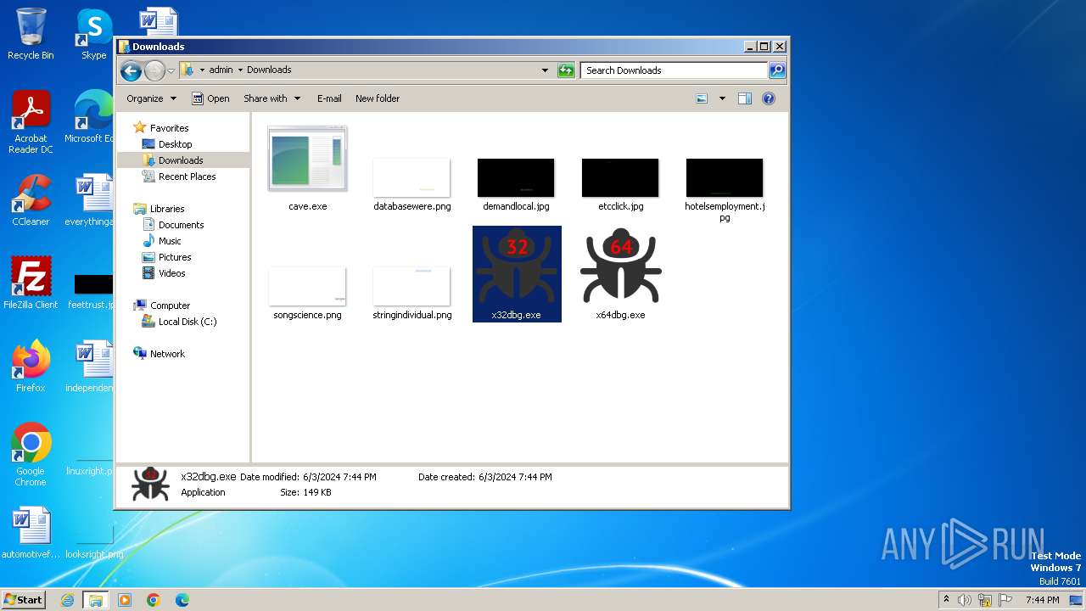This screenshot has height=611, width=1086.
Task: Click the volume speaker tray icon
Action: 965,600
